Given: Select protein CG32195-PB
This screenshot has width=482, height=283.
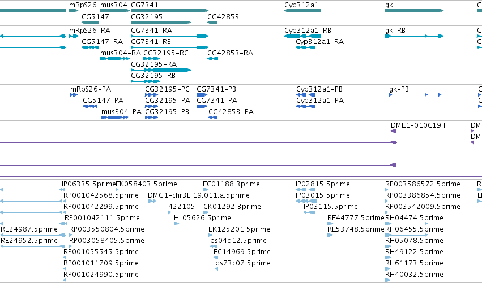Looking at the screenshot, I should tap(152, 117).
